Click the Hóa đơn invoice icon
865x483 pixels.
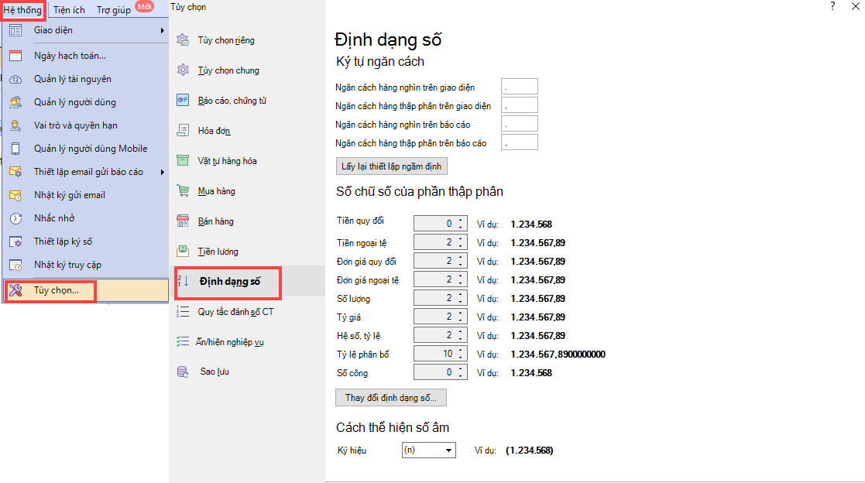pos(183,131)
